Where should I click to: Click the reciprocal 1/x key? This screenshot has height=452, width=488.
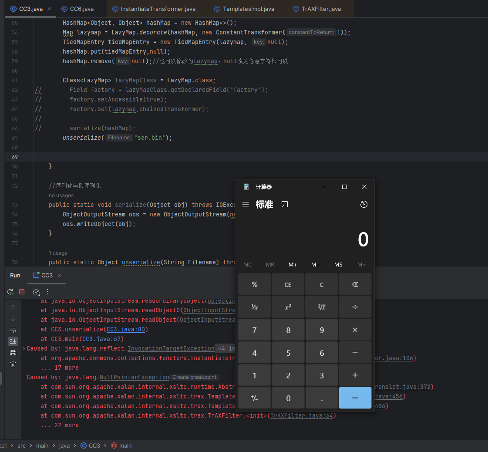pyautogui.click(x=254, y=307)
